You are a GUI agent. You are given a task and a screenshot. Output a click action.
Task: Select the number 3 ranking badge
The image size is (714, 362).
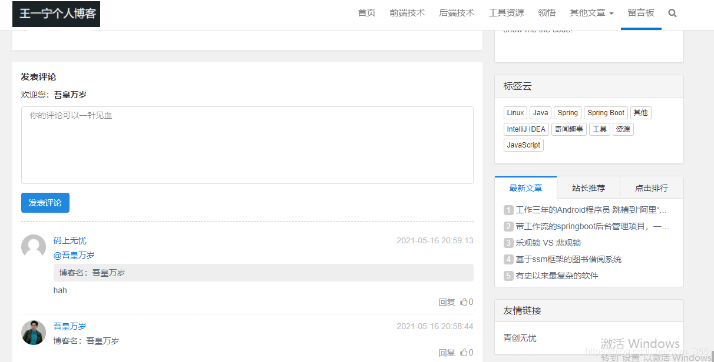pos(508,243)
